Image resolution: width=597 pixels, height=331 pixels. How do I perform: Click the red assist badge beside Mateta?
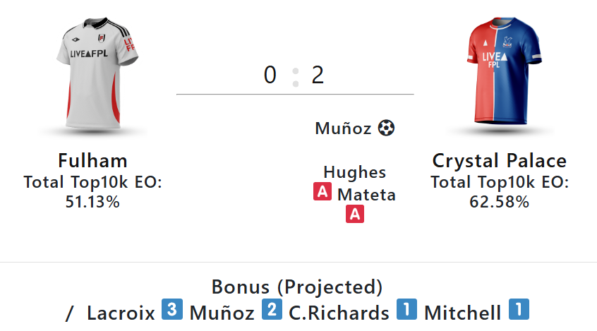(x=322, y=192)
